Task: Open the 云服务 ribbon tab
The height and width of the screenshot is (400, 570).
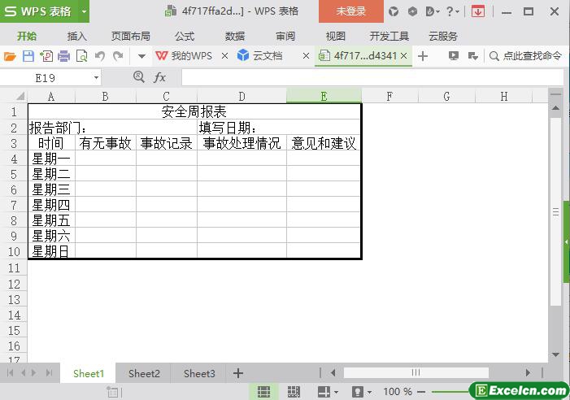Action: pos(443,36)
